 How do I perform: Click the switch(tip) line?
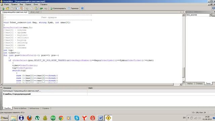tap(19, 71)
